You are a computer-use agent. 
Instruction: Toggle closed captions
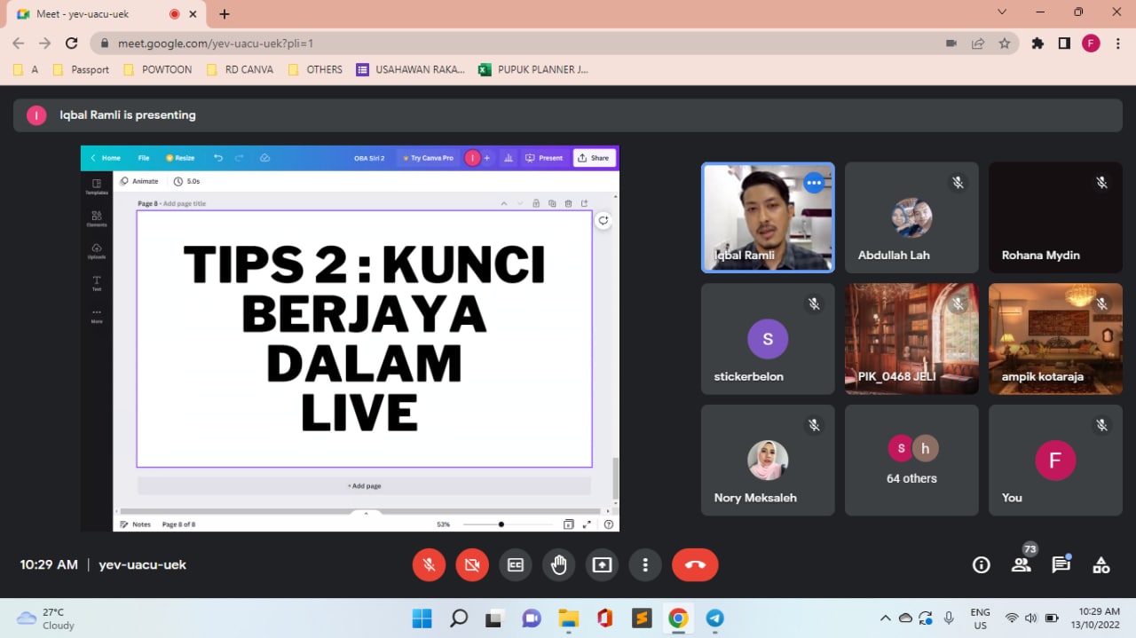(516, 565)
